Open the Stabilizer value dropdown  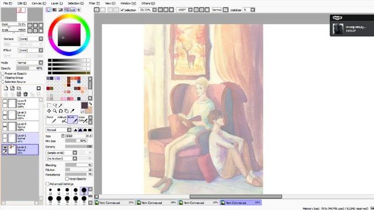click(x=252, y=10)
